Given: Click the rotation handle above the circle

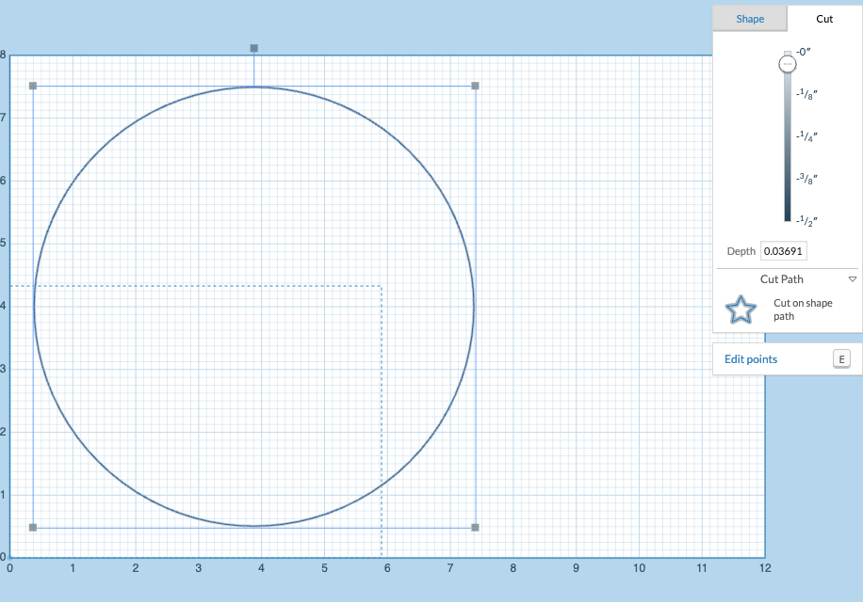Looking at the screenshot, I should pos(253,48).
